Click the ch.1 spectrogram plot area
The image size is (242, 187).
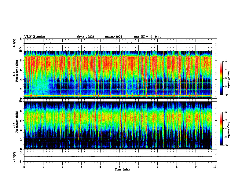(118, 75)
